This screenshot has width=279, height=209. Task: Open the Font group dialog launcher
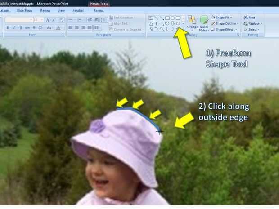[63, 35]
